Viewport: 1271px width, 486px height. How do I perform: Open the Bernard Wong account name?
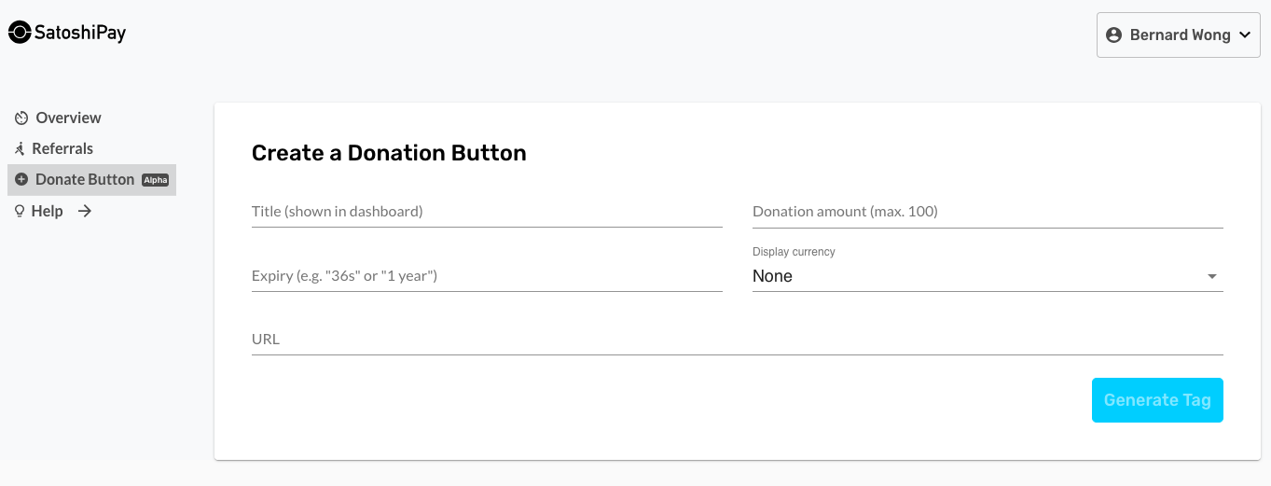tap(1180, 35)
